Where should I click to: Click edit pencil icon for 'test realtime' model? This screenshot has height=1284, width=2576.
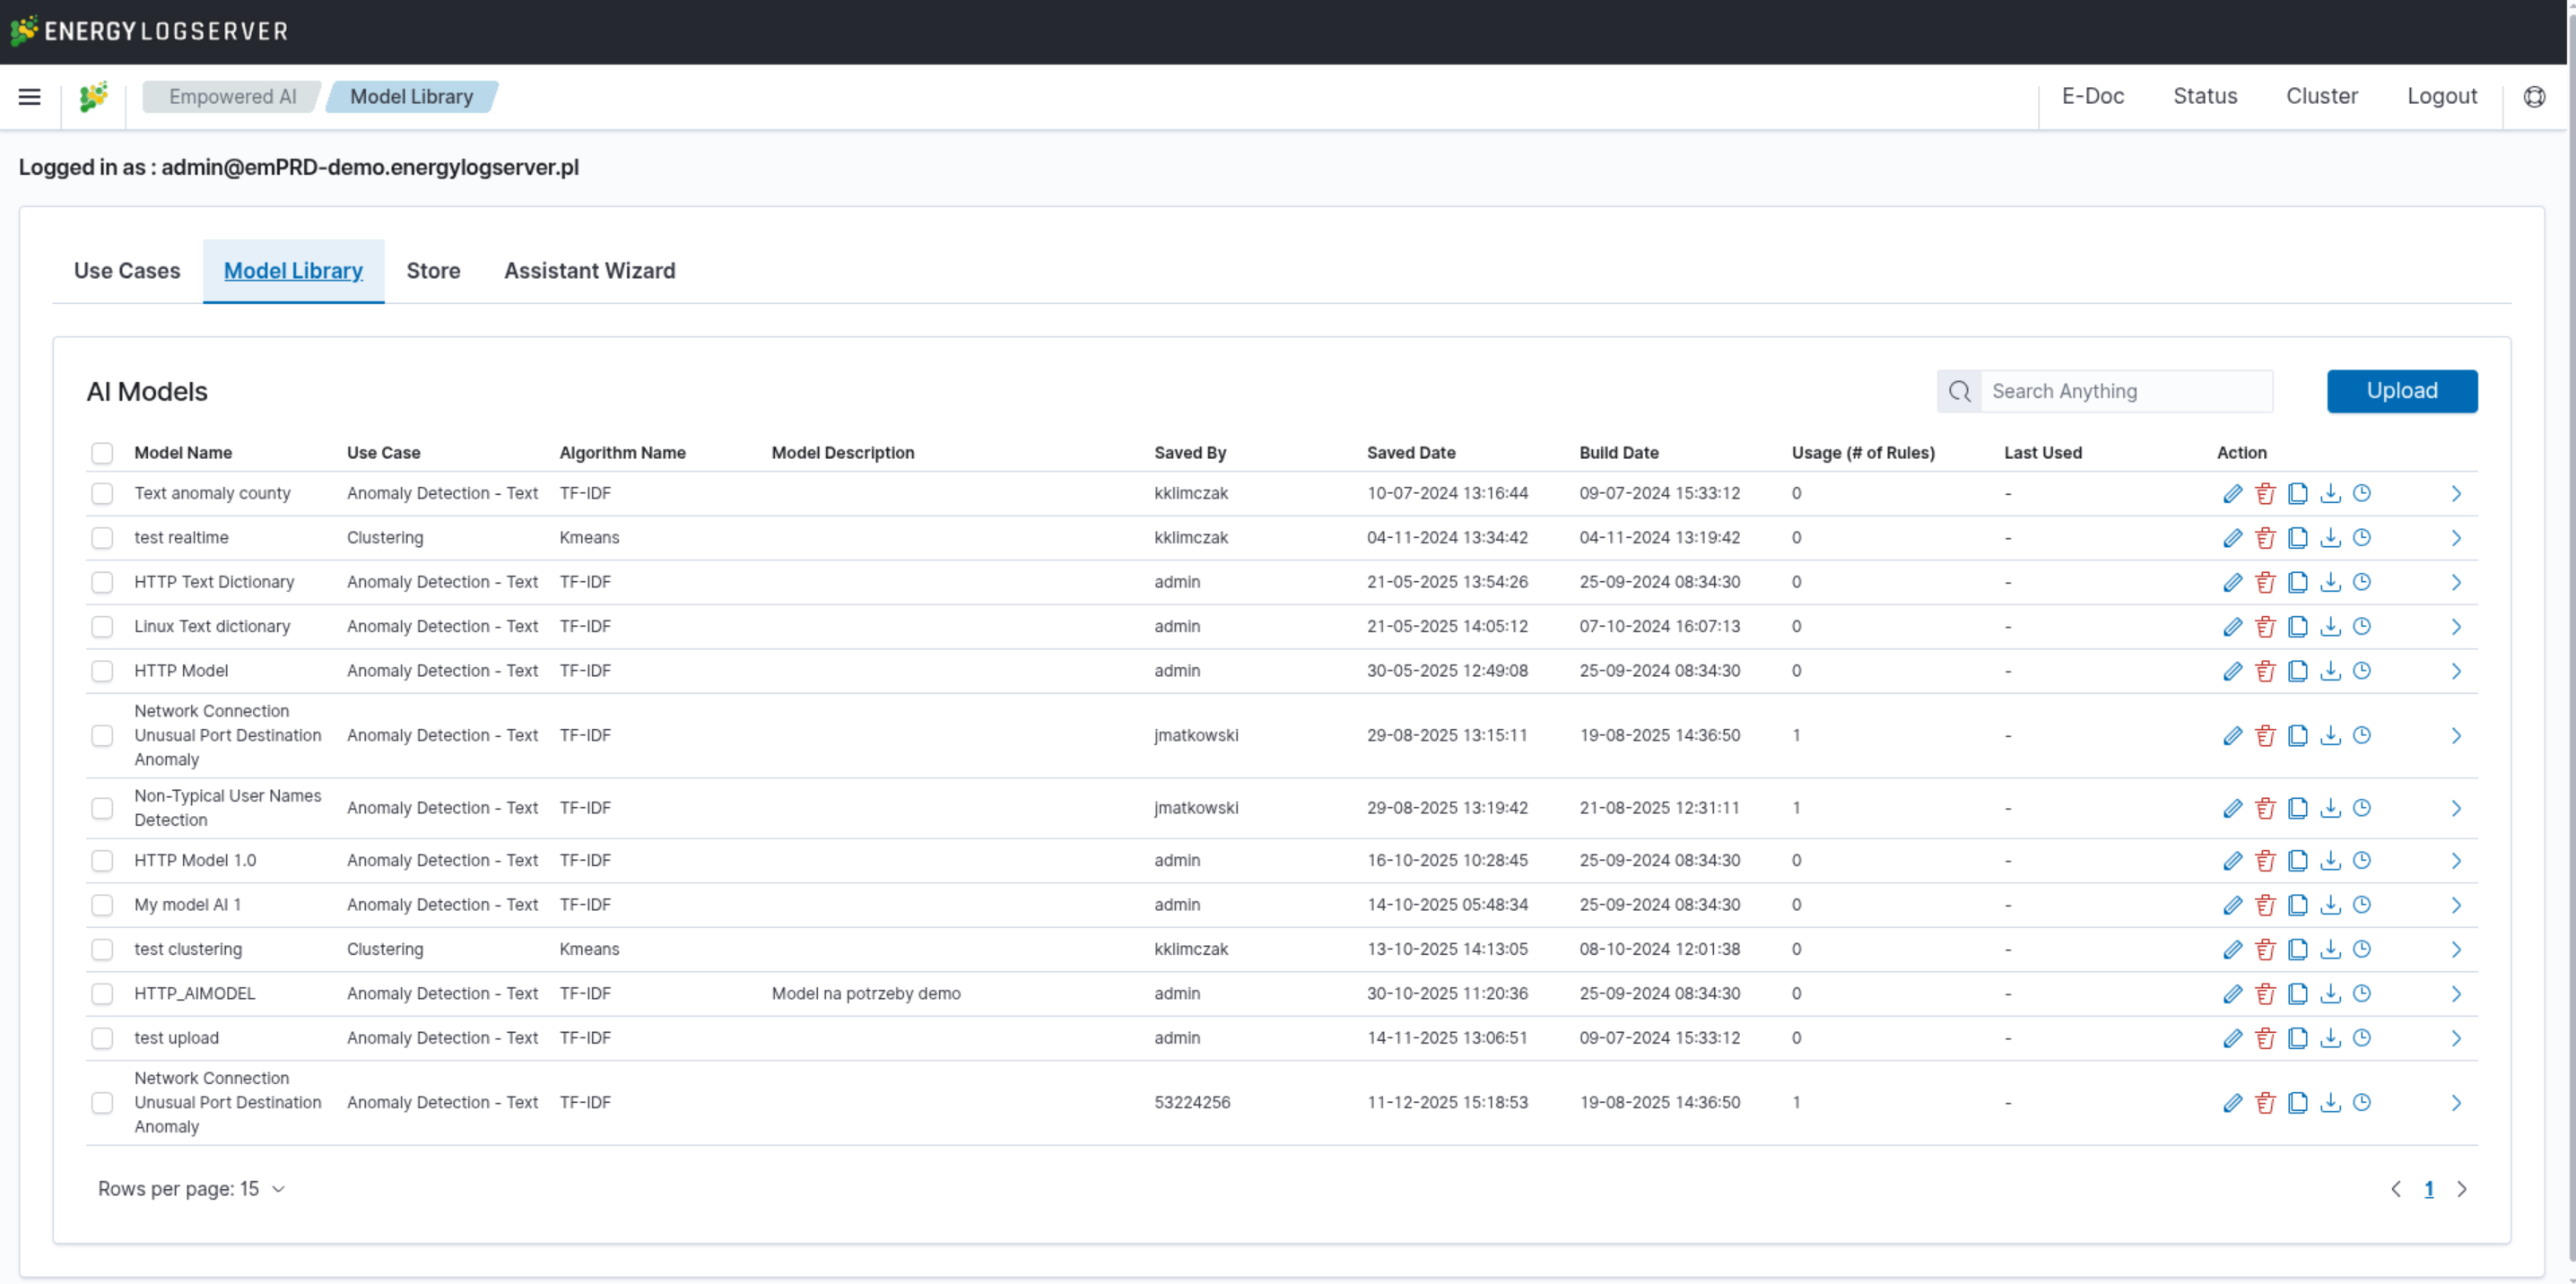2232,538
